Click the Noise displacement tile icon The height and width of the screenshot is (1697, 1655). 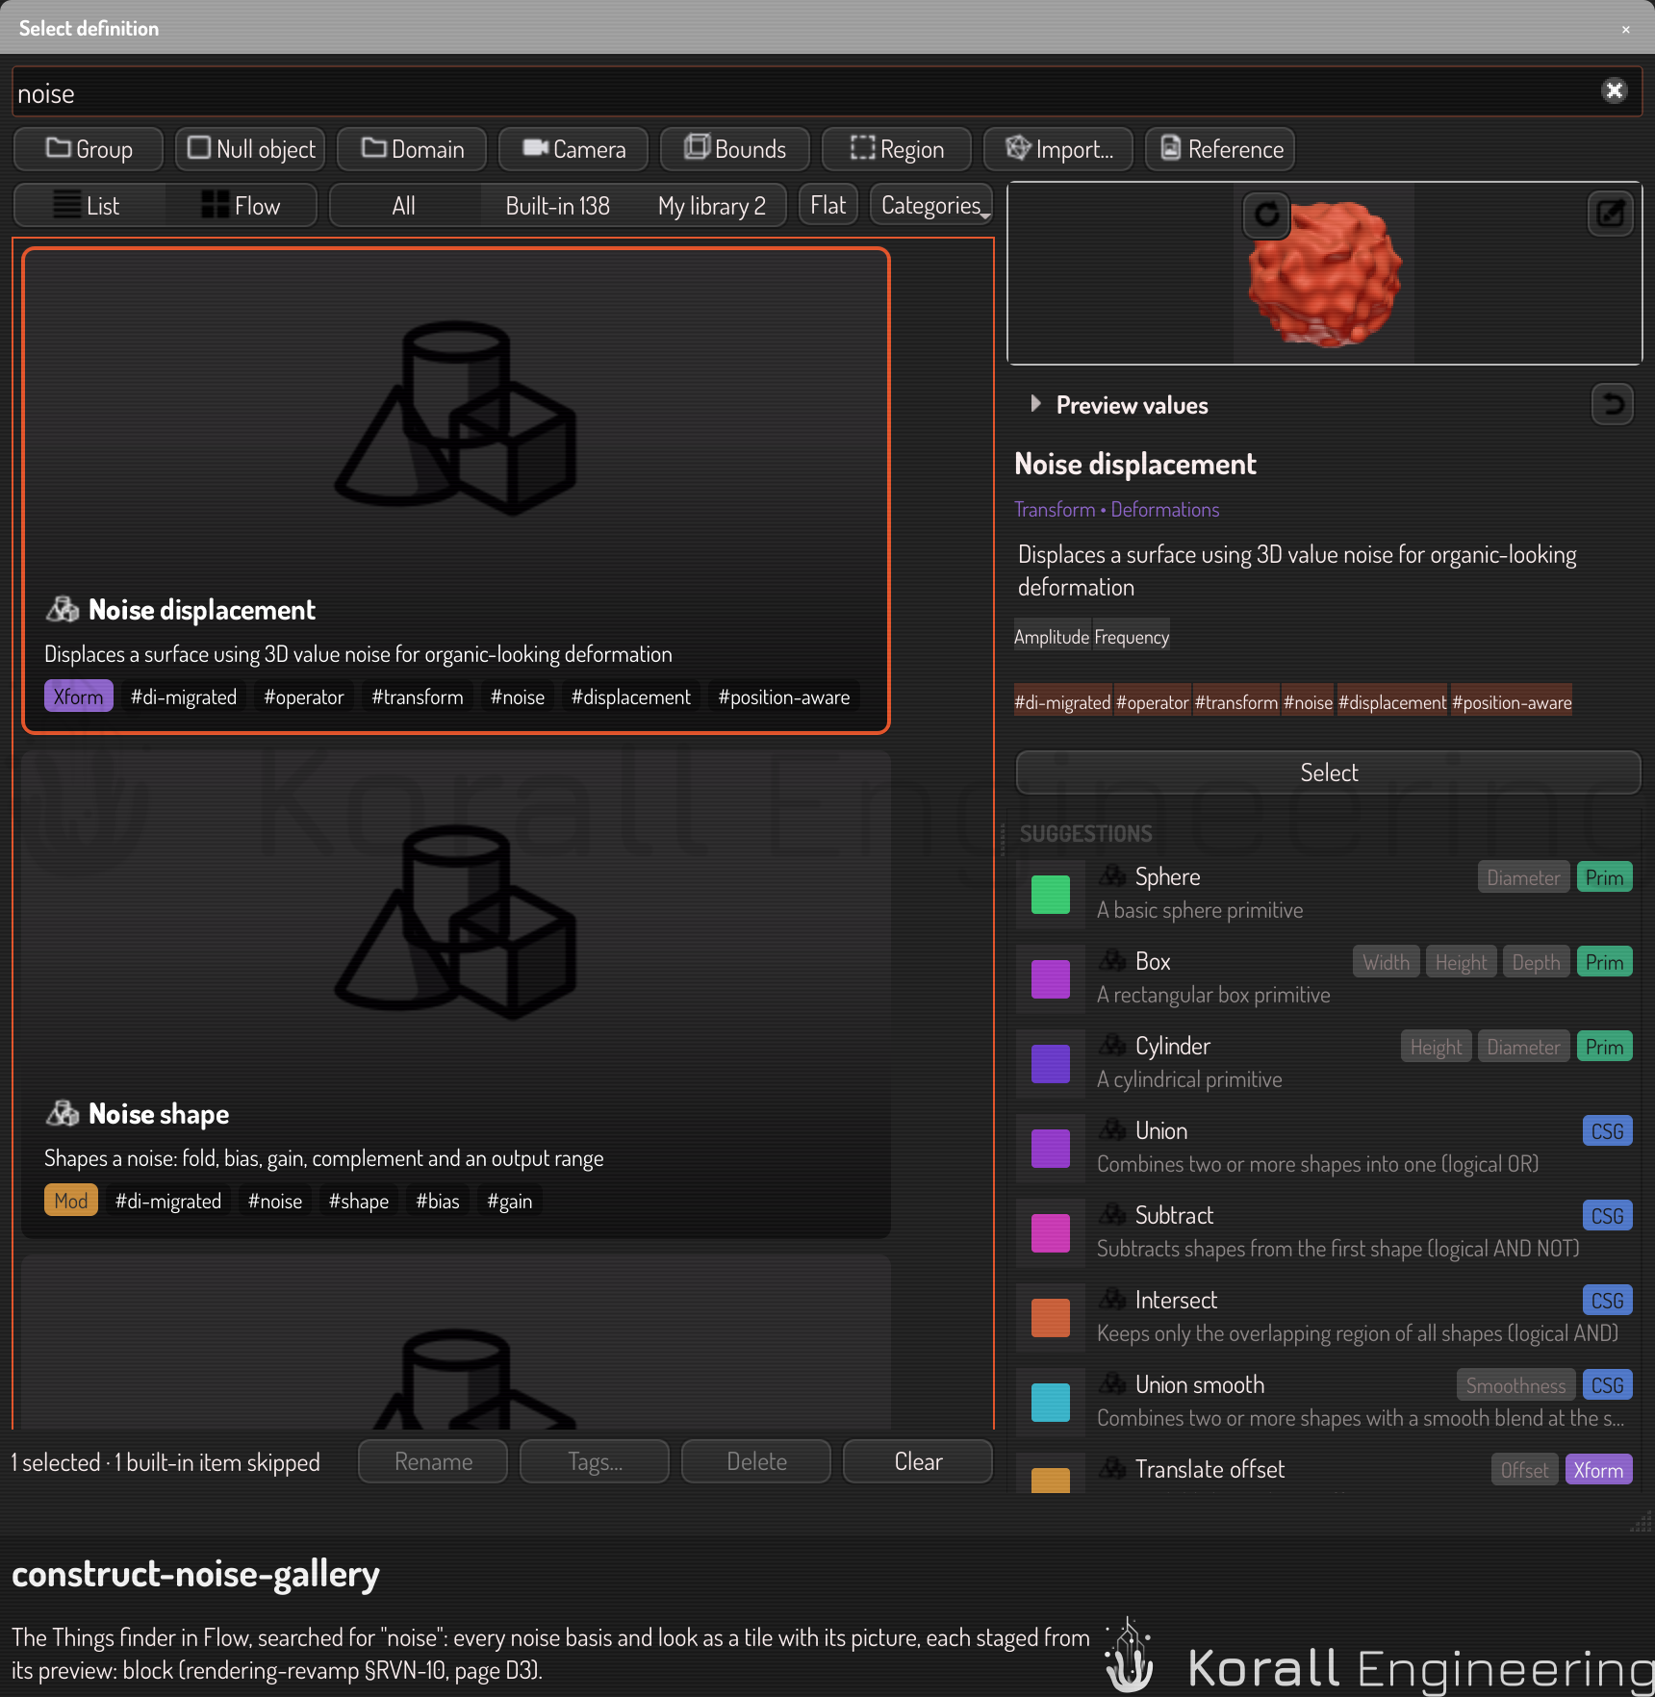63,609
